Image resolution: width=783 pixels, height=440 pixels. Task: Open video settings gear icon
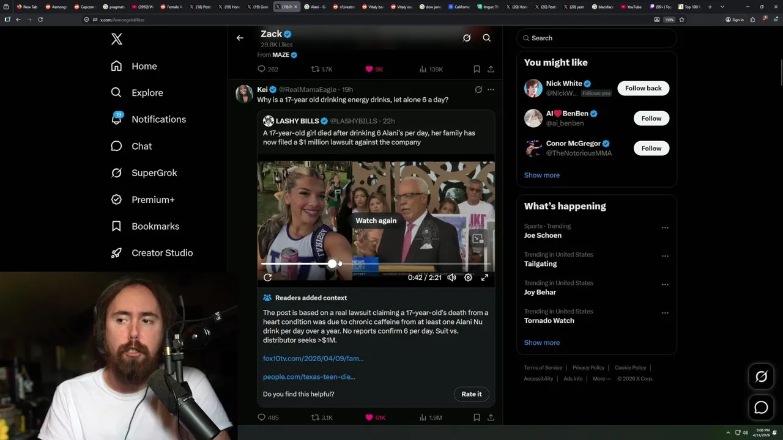tap(468, 277)
